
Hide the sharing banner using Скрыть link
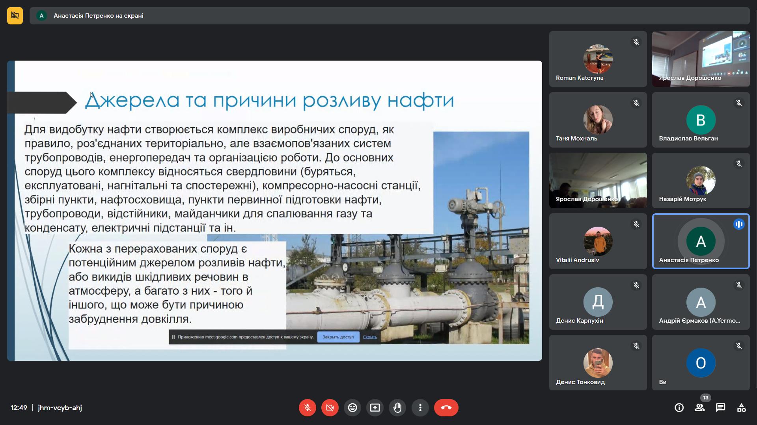tap(369, 337)
